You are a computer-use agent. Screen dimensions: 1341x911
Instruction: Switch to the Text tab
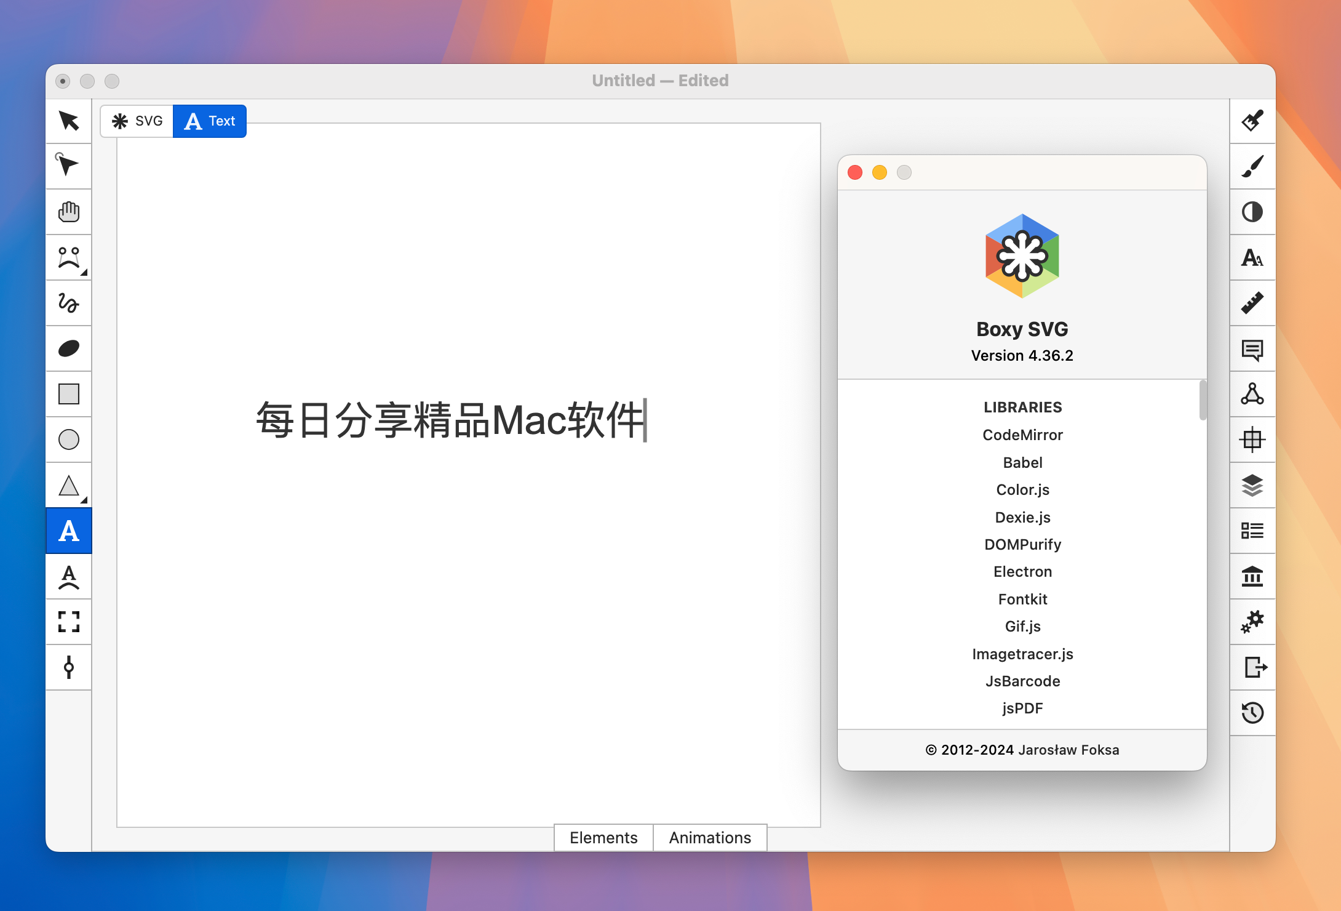click(210, 121)
